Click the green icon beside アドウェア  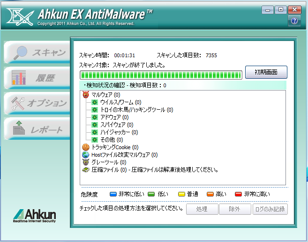(x=95, y=117)
